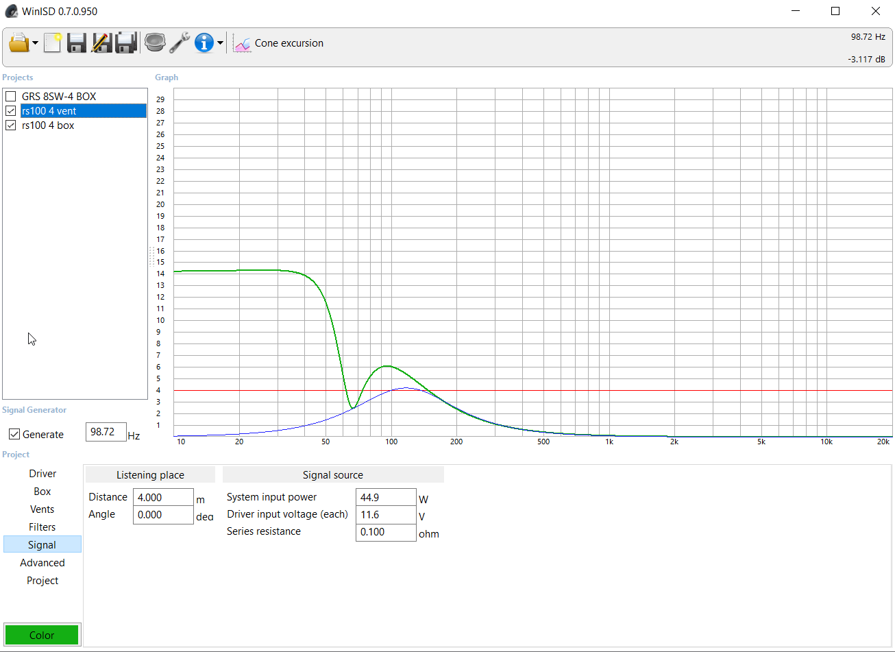Click the Cone excursion graph-type icon
Screen dimensions: 895x652
click(243, 43)
